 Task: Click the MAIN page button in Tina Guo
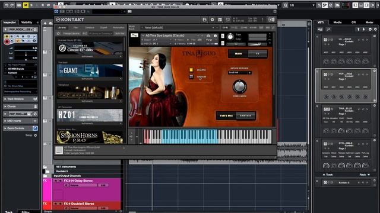238,54
